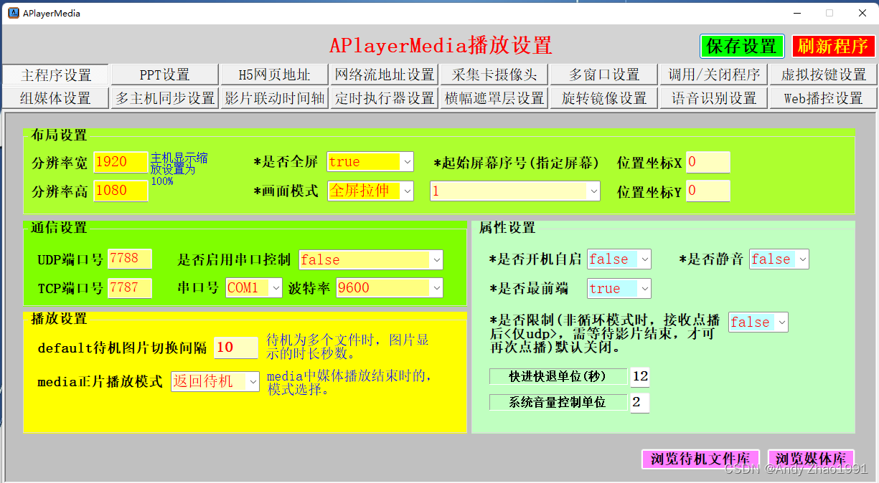
Task: Click UDP端口号 field 7788
Action: (130, 259)
